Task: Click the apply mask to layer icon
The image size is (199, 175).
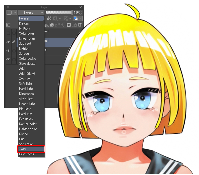Action: coord(74,25)
